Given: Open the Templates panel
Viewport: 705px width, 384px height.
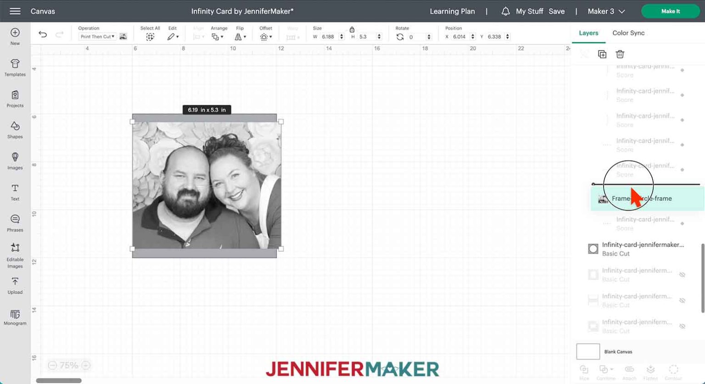Looking at the screenshot, I should pos(15,67).
